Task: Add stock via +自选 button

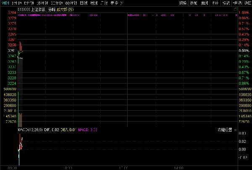Action: coord(237,3)
